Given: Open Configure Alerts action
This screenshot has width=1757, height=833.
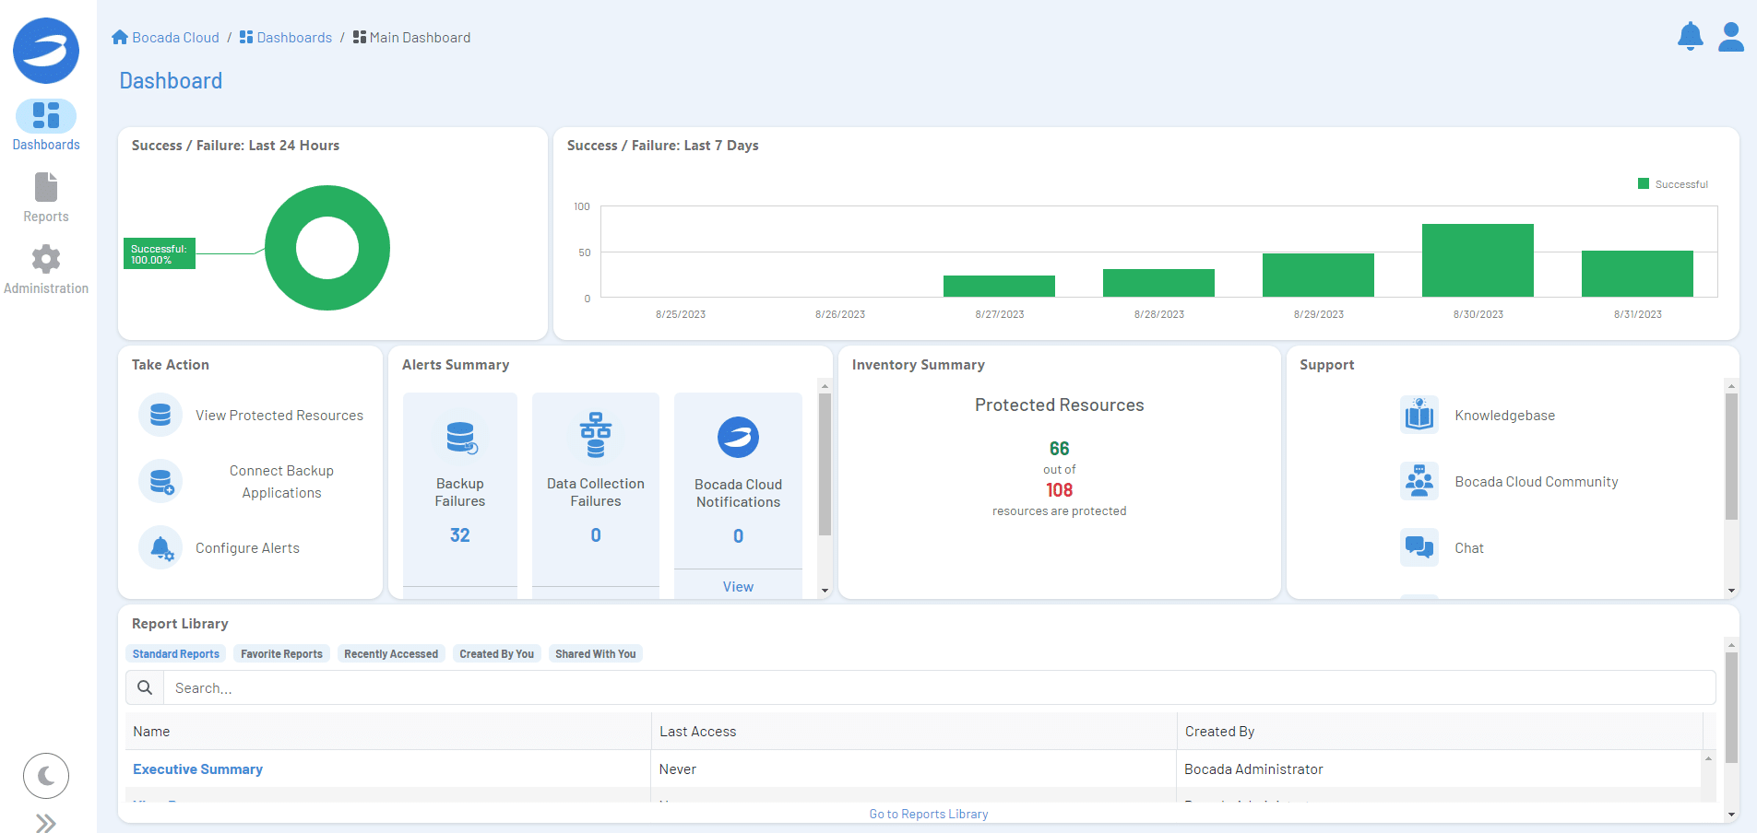Looking at the screenshot, I should tap(247, 548).
